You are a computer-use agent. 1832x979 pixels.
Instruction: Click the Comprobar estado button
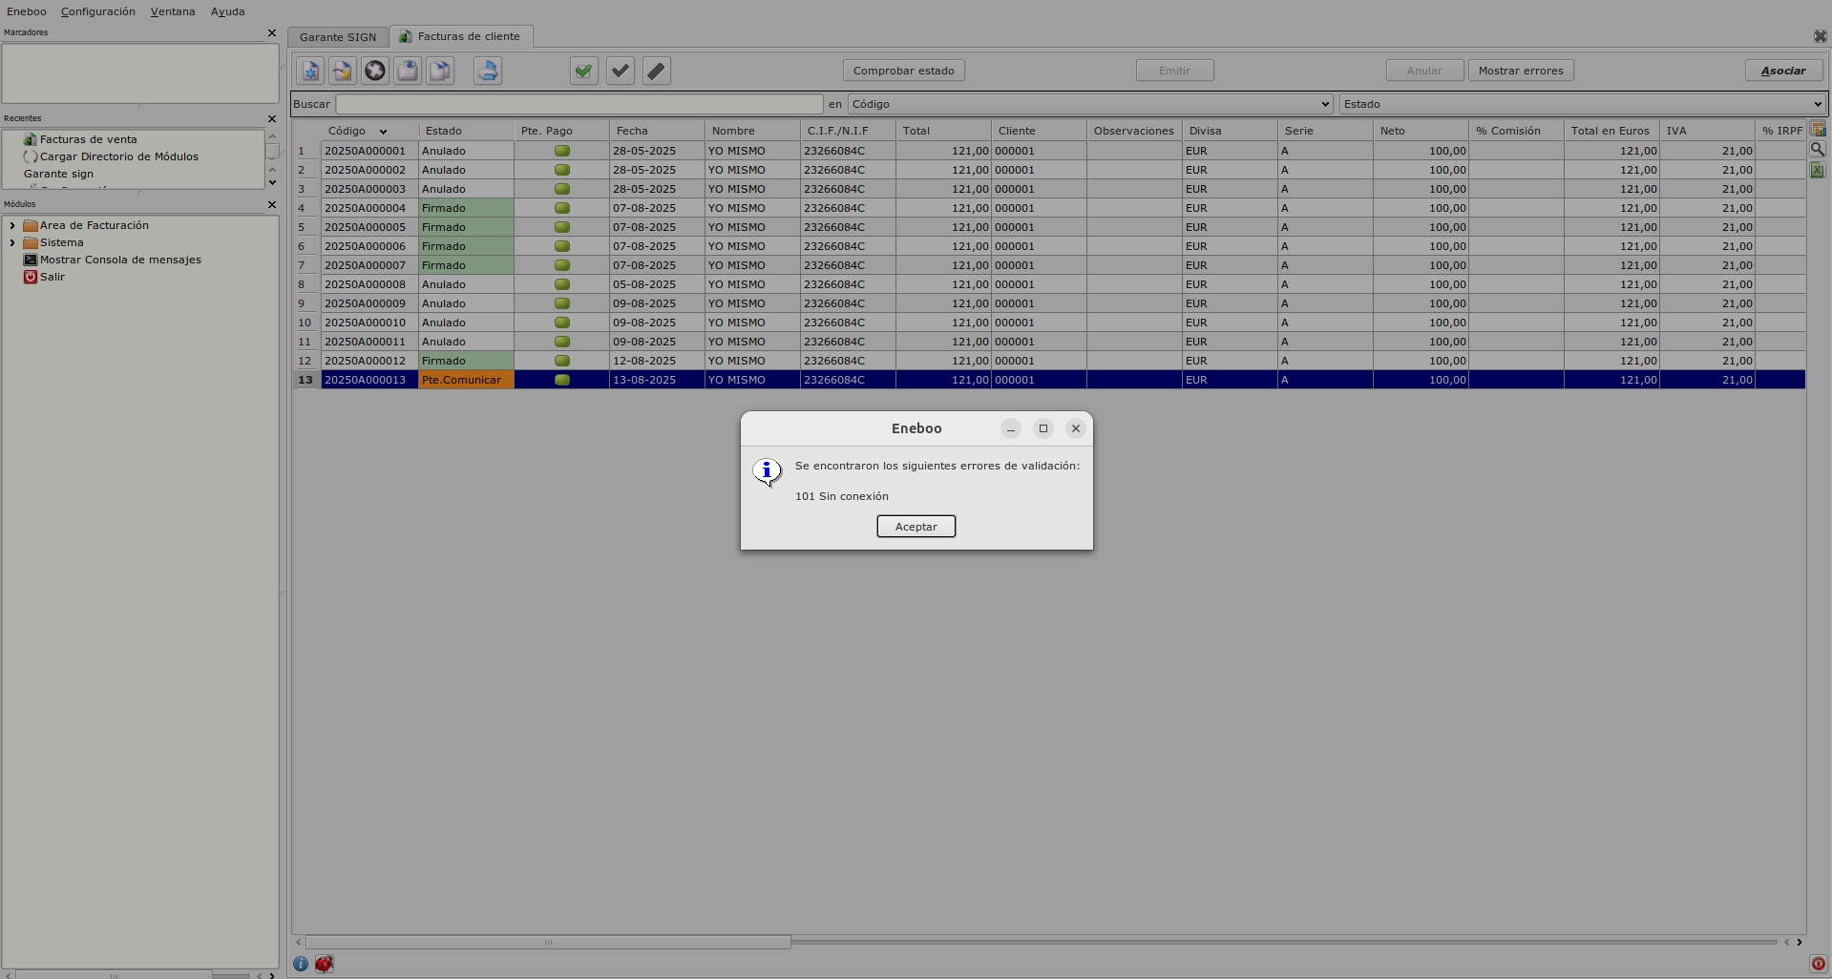pos(904,71)
